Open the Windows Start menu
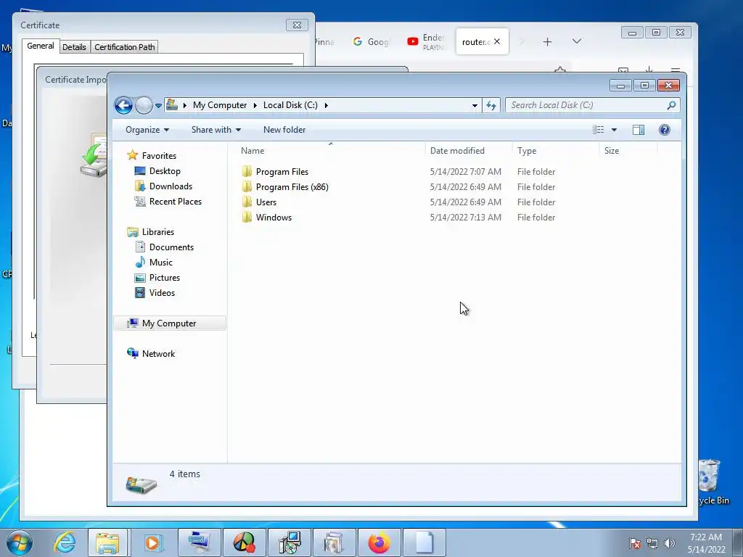 tap(20, 542)
